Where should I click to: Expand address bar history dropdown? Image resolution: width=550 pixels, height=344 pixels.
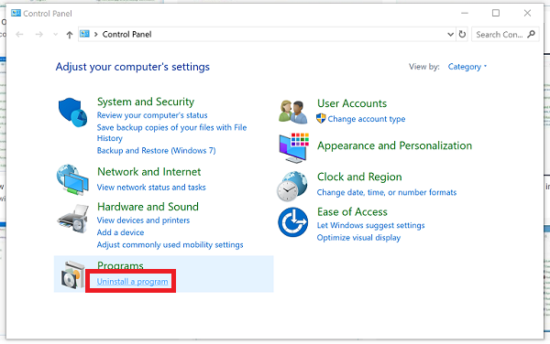coord(450,34)
